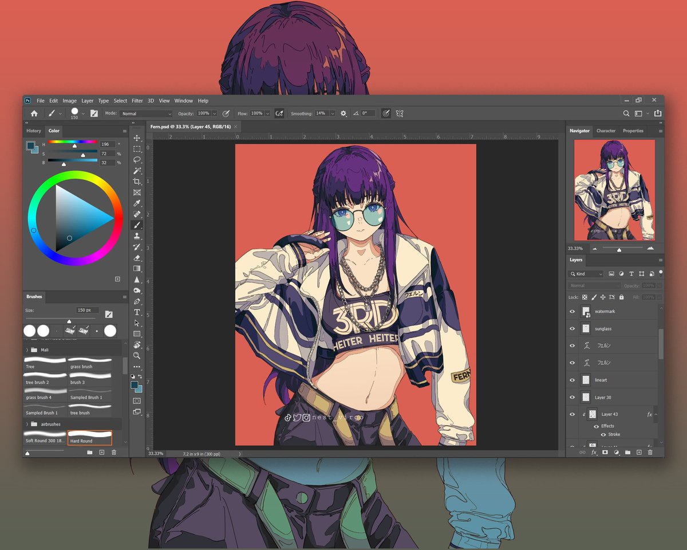Screen dimensions: 687x550
Task: Open the Kind filter dropdown in Layers
Action: point(587,274)
